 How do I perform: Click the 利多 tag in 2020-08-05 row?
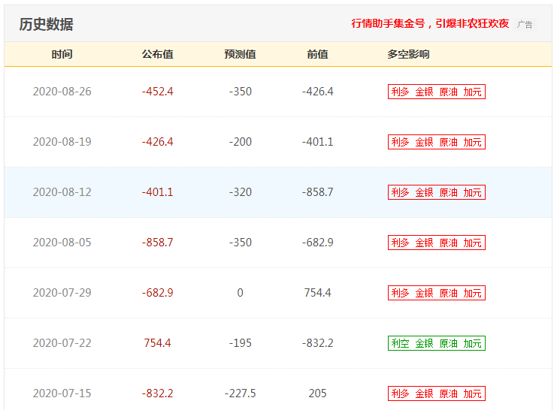coord(436,243)
